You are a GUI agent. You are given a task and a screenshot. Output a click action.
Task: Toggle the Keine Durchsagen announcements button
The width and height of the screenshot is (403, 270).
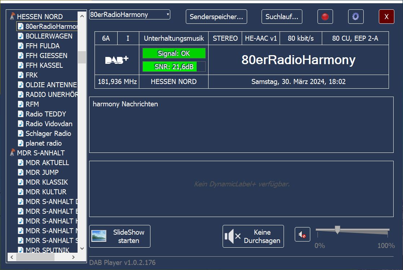(253, 236)
